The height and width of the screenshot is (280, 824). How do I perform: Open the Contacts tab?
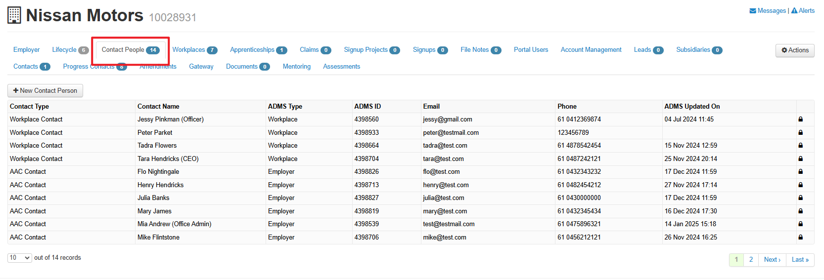coord(32,67)
